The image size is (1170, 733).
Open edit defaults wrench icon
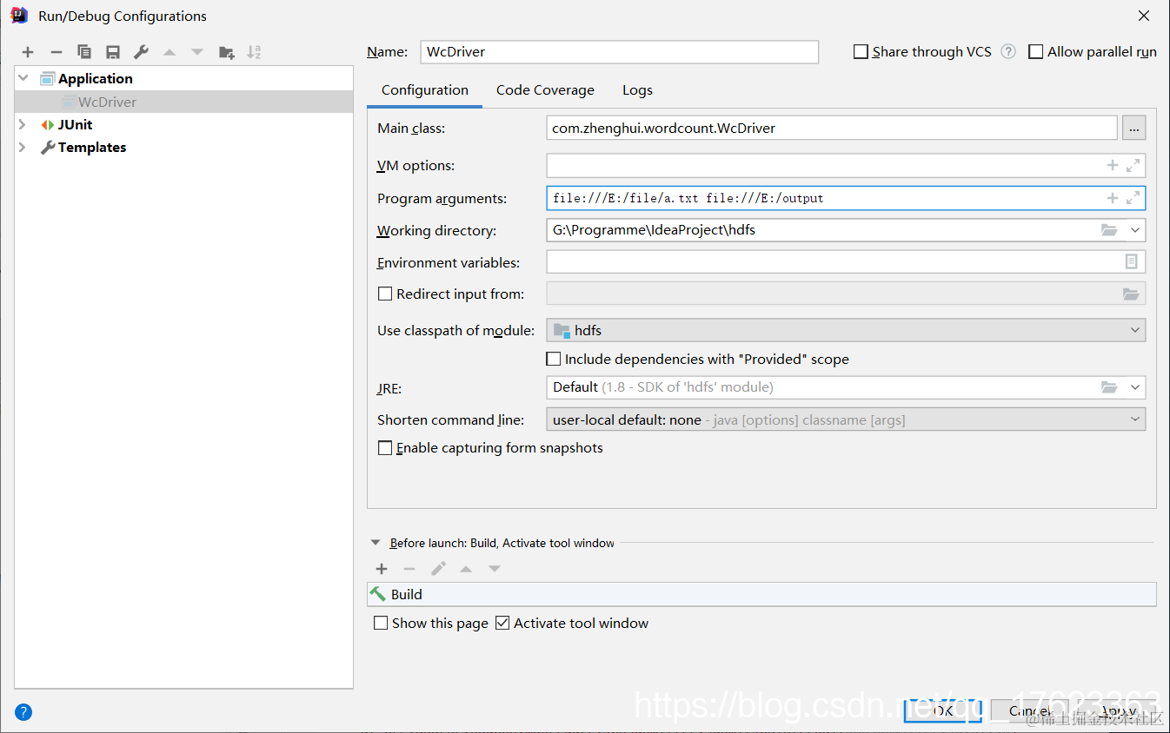point(141,52)
